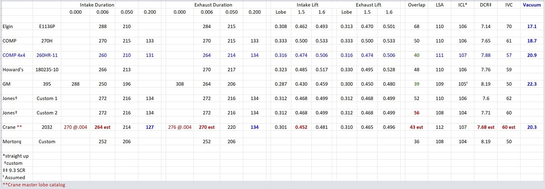545x189 pixels.
Task: Select the red 43 est overlap cell
Action: (416, 127)
